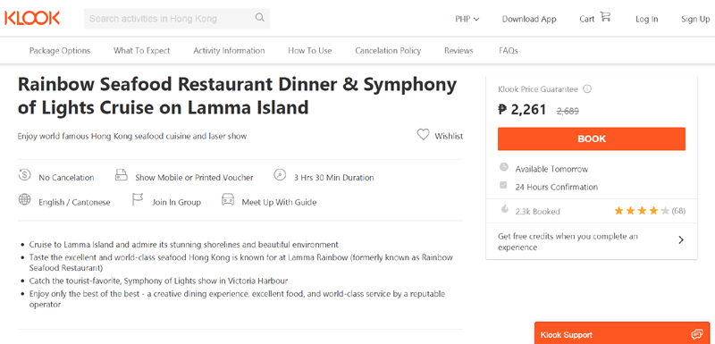Click the duration clock icon
Image resolution: width=715 pixels, height=344 pixels.
(280, 174)
